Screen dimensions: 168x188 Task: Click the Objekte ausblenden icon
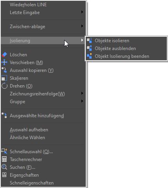point(90,48)
